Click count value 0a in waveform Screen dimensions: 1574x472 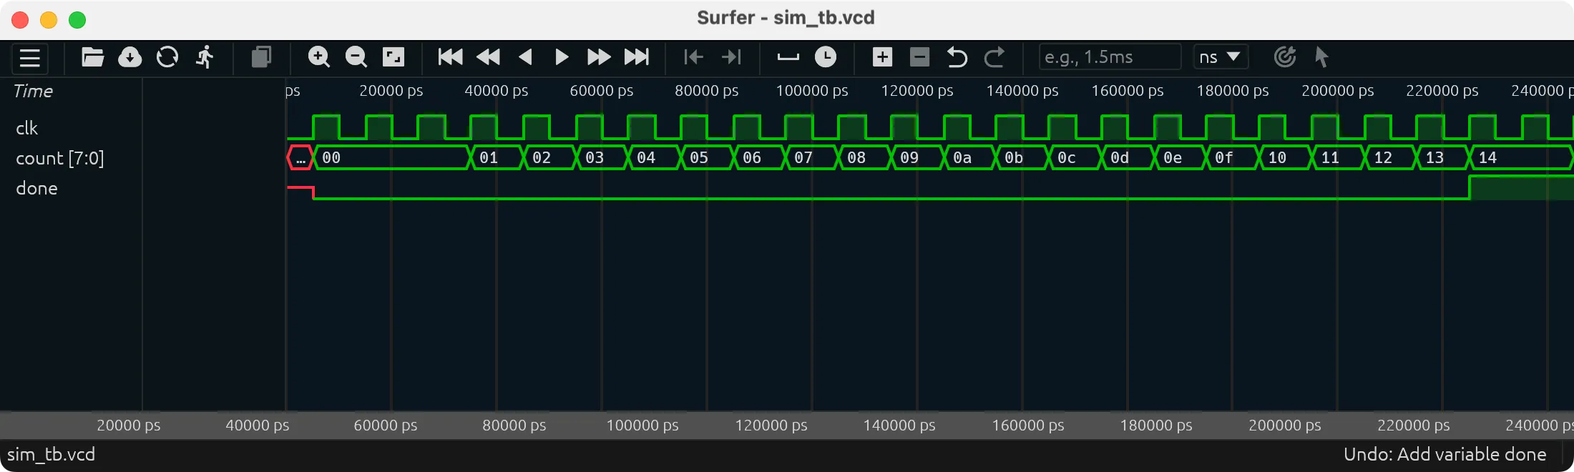point(969,157)
